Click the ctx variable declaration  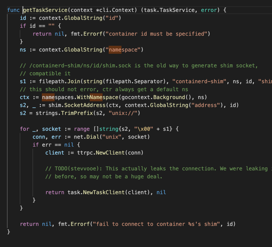click(24, 97)
